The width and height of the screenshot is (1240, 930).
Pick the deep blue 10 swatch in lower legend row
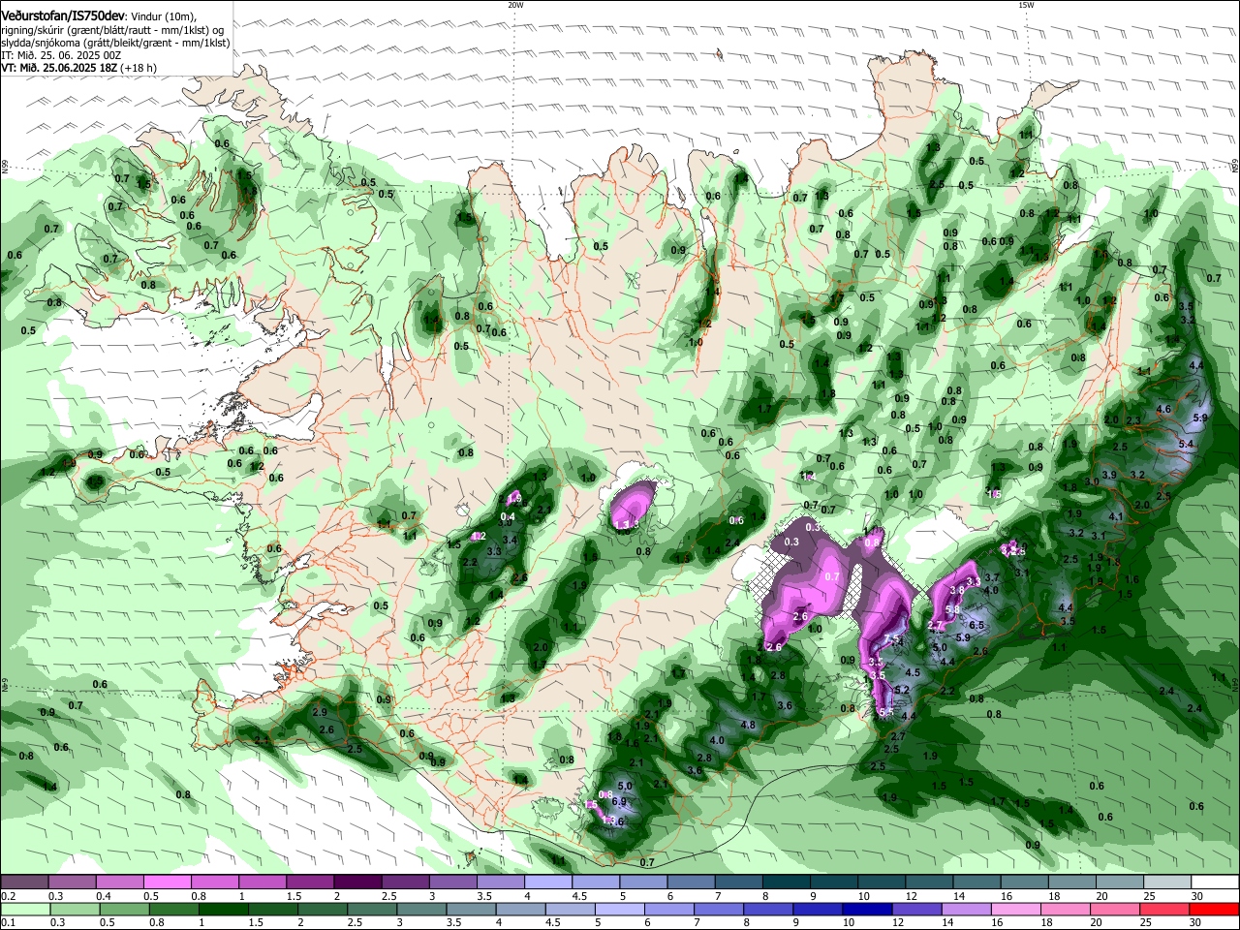point(867,910)
